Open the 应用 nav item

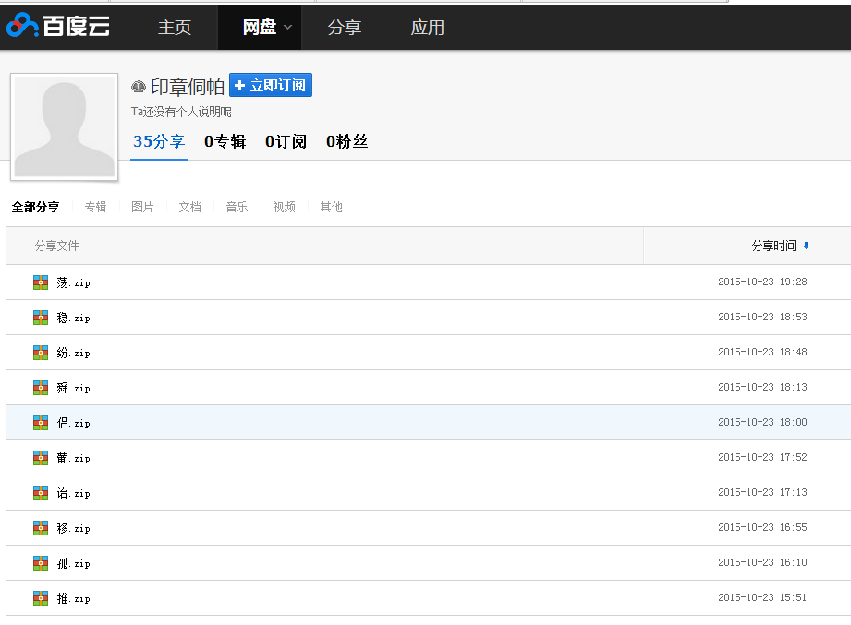(x=427, y=27)
